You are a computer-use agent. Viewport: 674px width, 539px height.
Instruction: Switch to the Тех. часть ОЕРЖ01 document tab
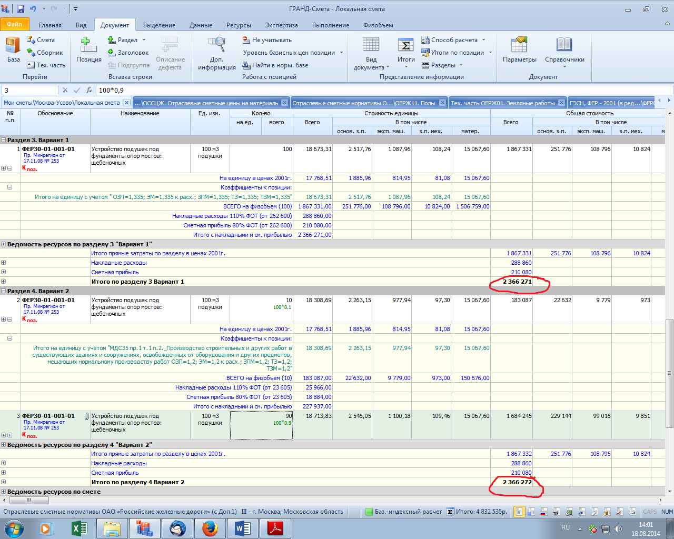tap(502, 103)
